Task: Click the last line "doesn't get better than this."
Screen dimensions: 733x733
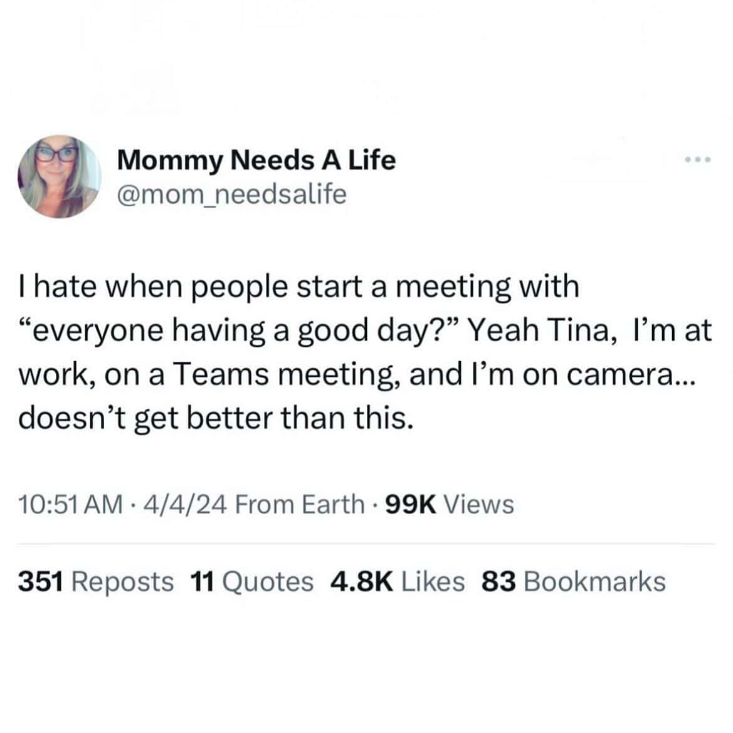Action: pyautogui.click(x=216, y=418)
